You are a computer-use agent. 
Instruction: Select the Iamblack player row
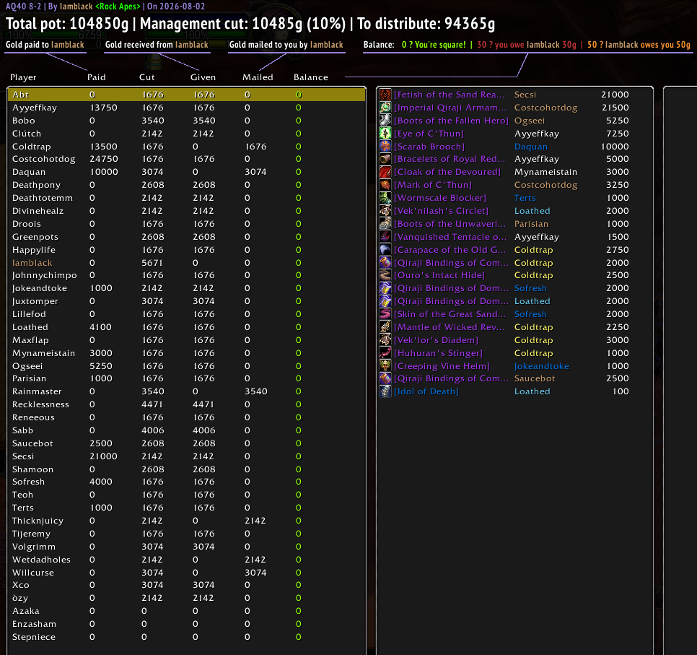pos(187,263)
